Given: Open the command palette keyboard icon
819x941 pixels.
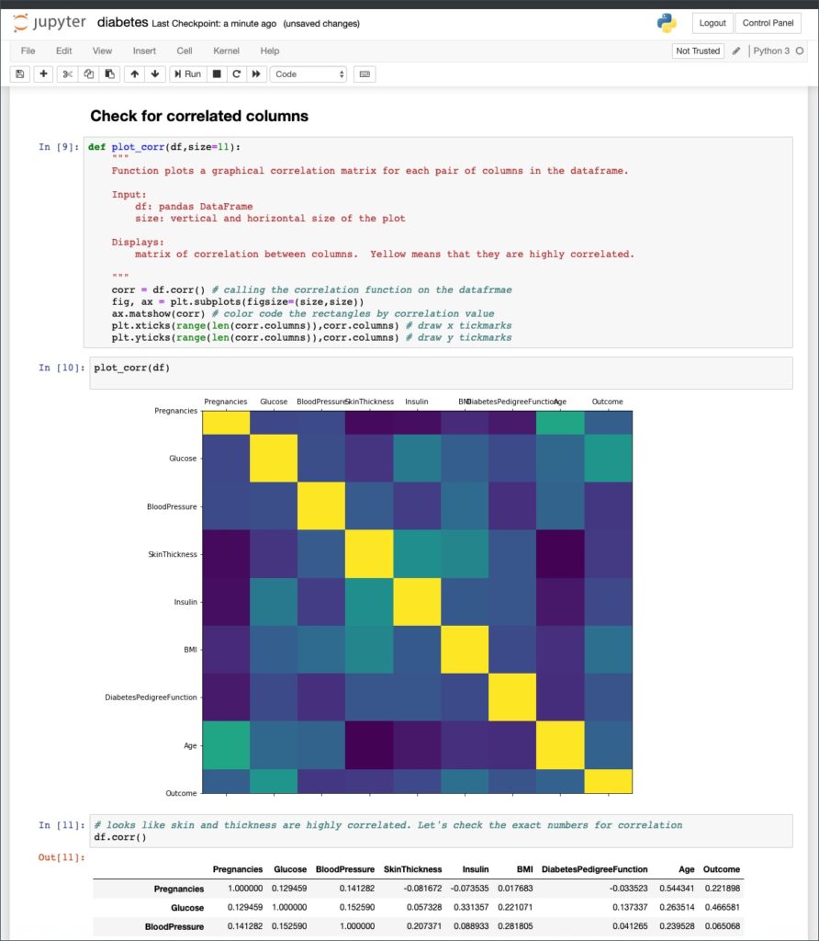Looking at the screenshot, I should [365, 74].
